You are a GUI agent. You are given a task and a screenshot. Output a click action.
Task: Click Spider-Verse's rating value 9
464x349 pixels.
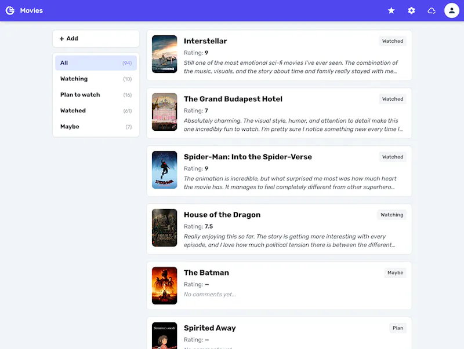pyautogui.click(x=206, y=168)
